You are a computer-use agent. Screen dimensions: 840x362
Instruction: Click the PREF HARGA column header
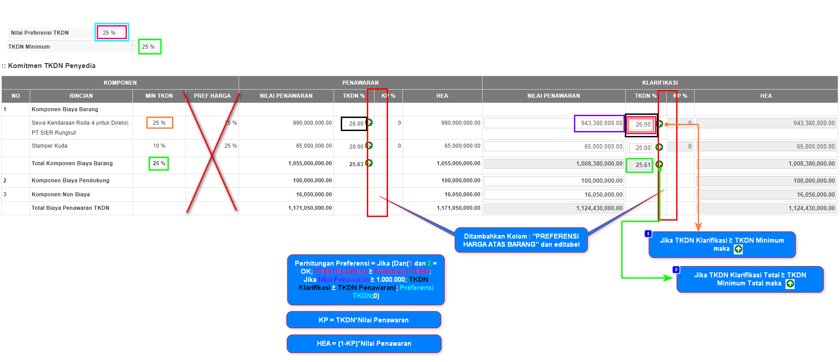212,96
